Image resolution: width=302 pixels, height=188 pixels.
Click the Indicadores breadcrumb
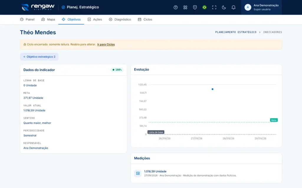(273, 32)
